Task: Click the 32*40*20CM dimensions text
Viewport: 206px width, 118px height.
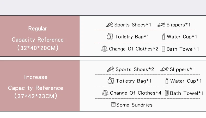Action: 38,48
